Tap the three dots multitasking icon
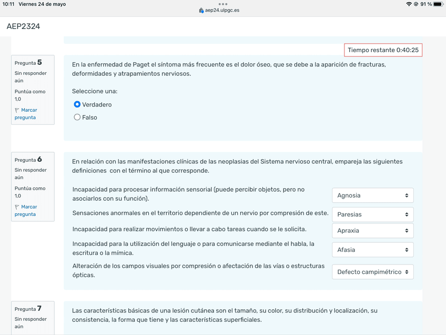Image resolution: width=446 pixels, height=335 pixels. [x=223, y=4]
